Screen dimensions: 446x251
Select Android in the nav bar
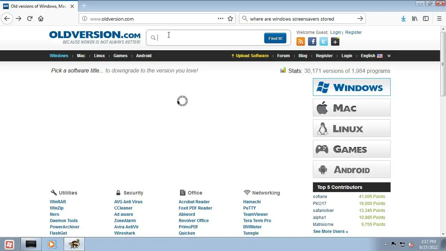144,56
